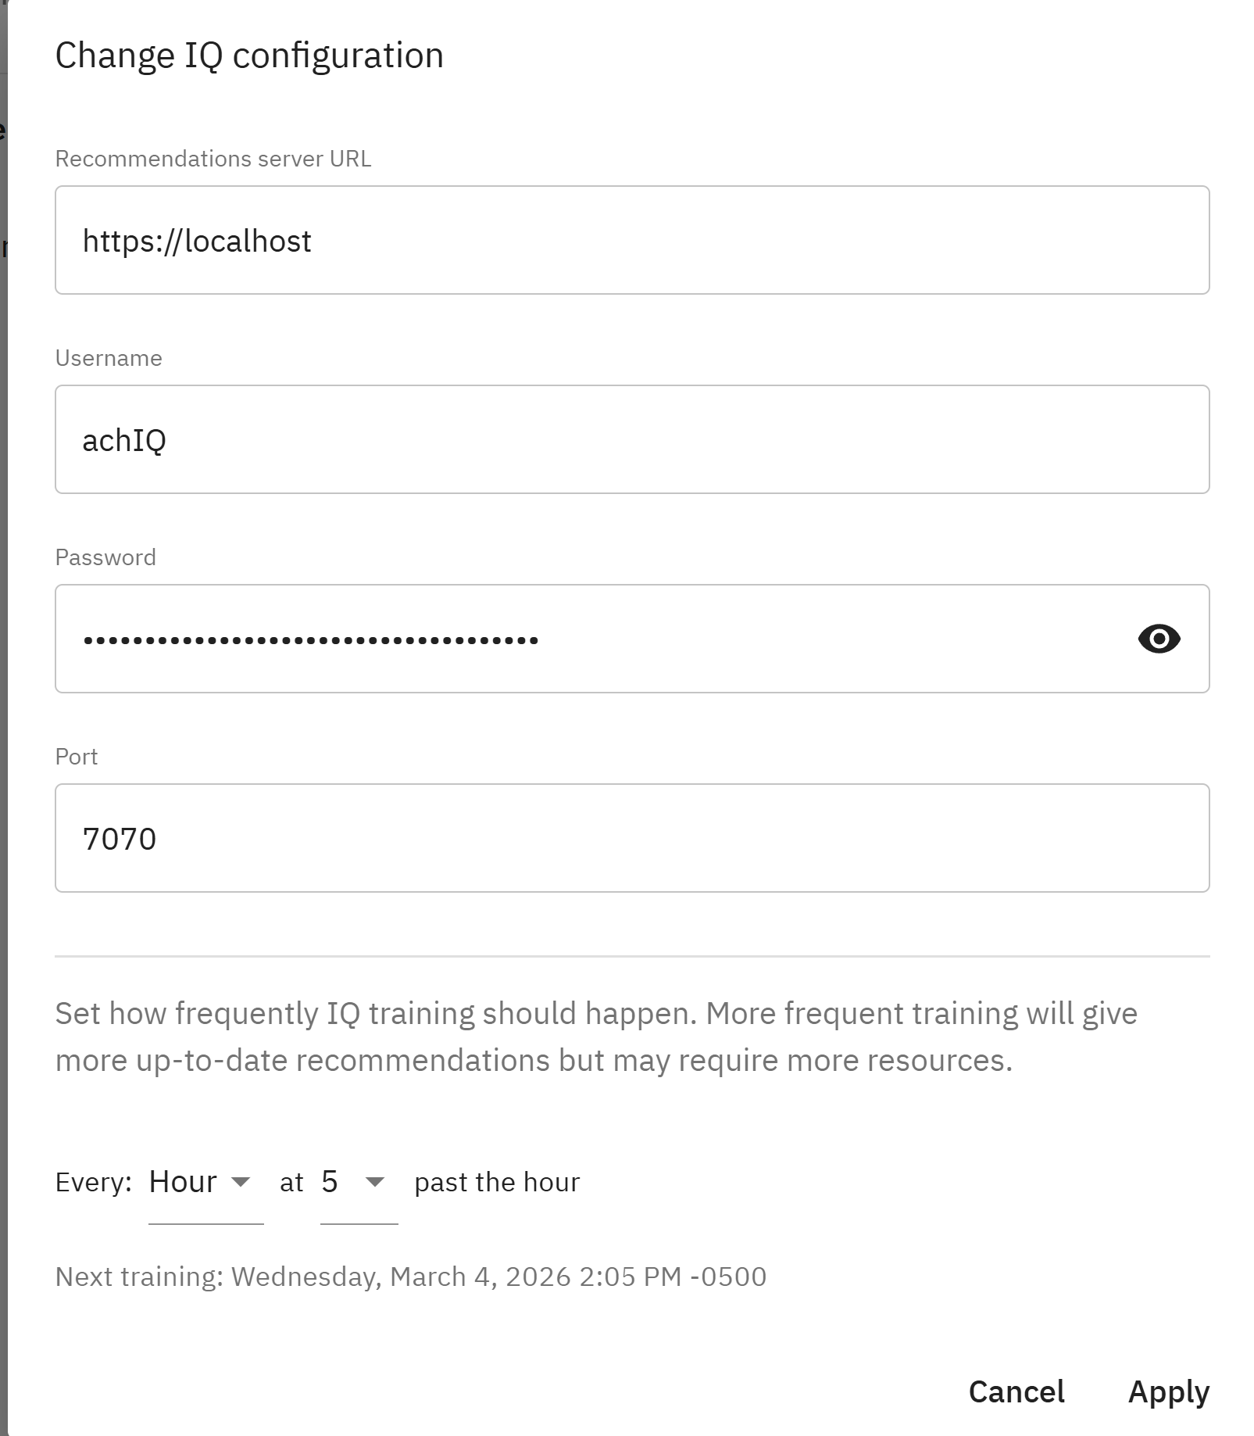Click the Username label
This screenshot has width=1254, height=1436.
[109, 358]
